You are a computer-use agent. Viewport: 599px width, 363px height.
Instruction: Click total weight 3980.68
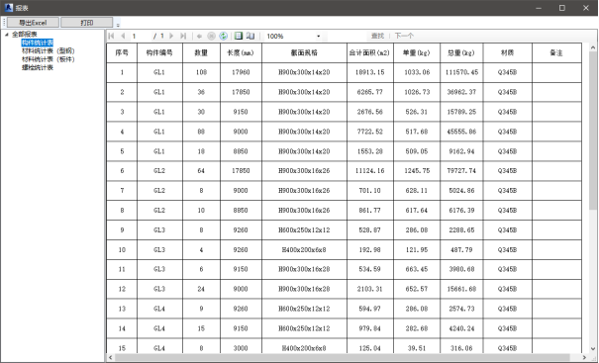pyautogui.click(x=461, y=269)
